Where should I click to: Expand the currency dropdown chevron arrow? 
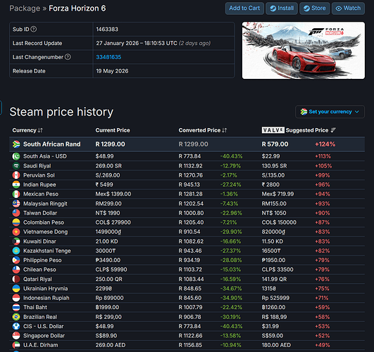[x=357, y=112]
